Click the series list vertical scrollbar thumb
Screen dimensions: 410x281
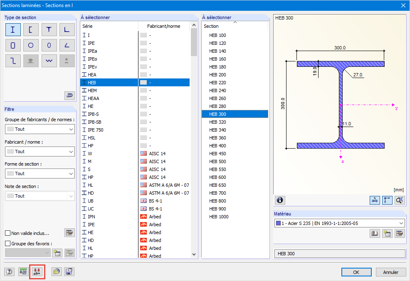pyautogui.click(x=194, y=42)
